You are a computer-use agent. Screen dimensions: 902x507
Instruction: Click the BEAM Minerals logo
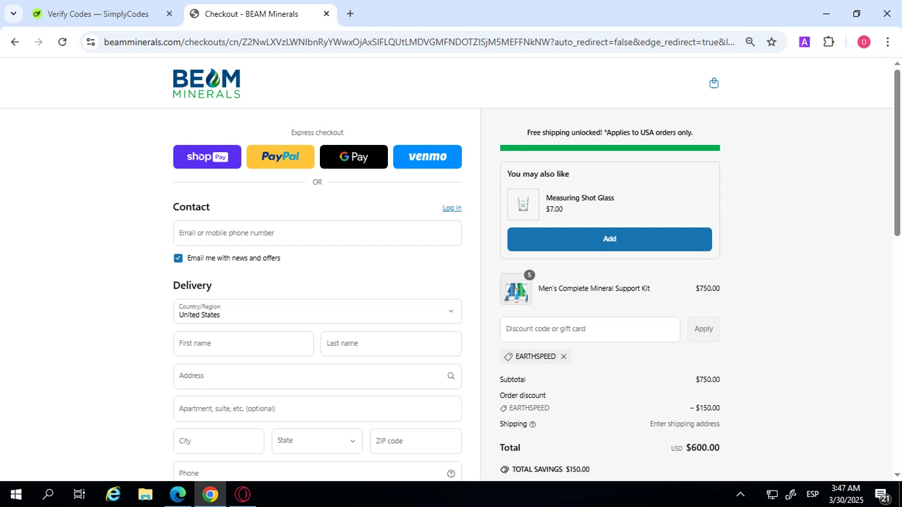206,84
